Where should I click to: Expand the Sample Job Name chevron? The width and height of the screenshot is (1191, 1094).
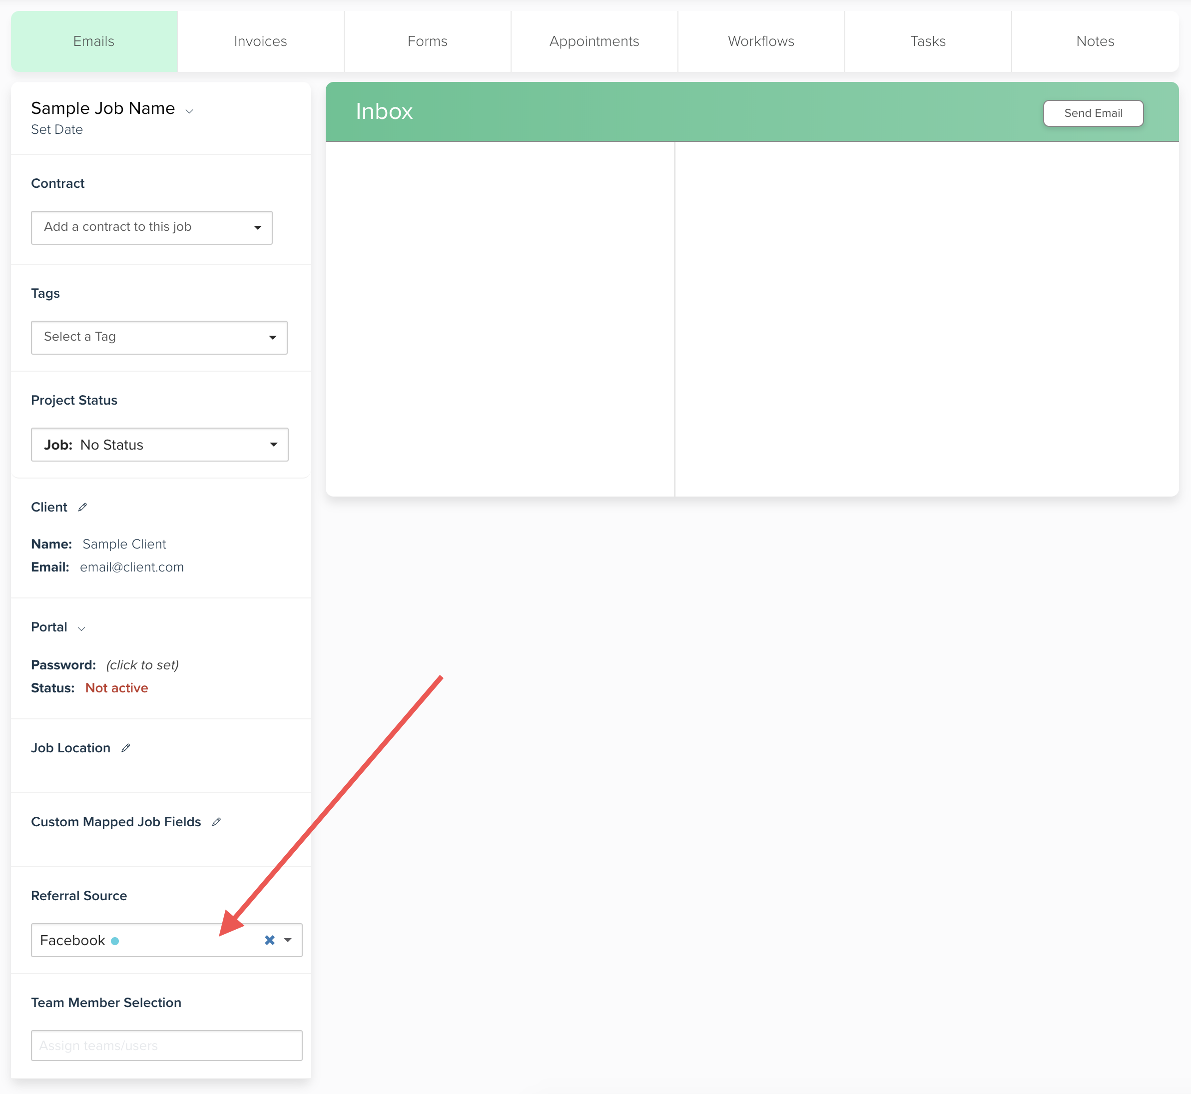tap(189, 111)
